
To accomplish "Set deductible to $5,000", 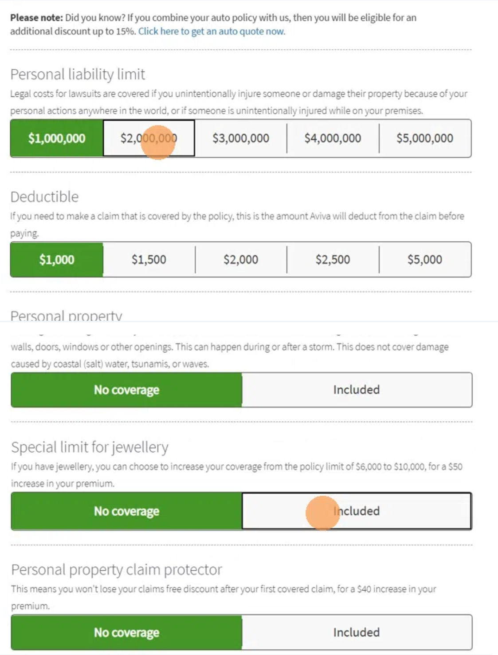I will pos(425,260).
